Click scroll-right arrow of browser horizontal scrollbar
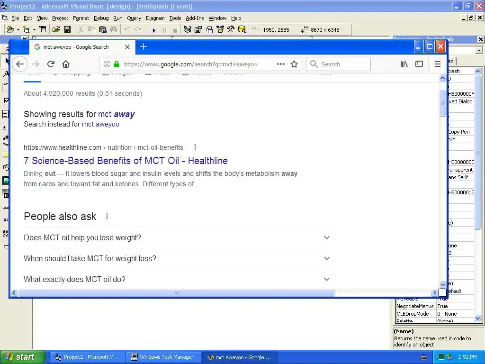 point(434,292)
